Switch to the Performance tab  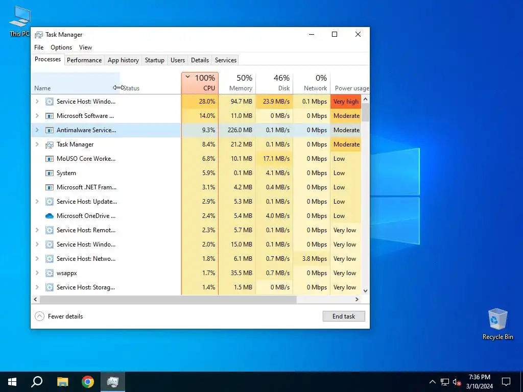coord(84,60)
